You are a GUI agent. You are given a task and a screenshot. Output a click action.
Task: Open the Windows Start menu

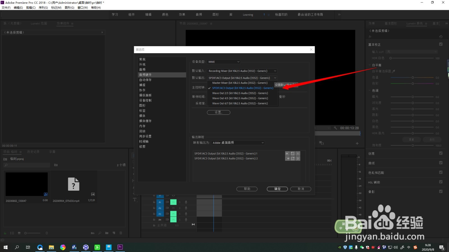click(6, 247)
